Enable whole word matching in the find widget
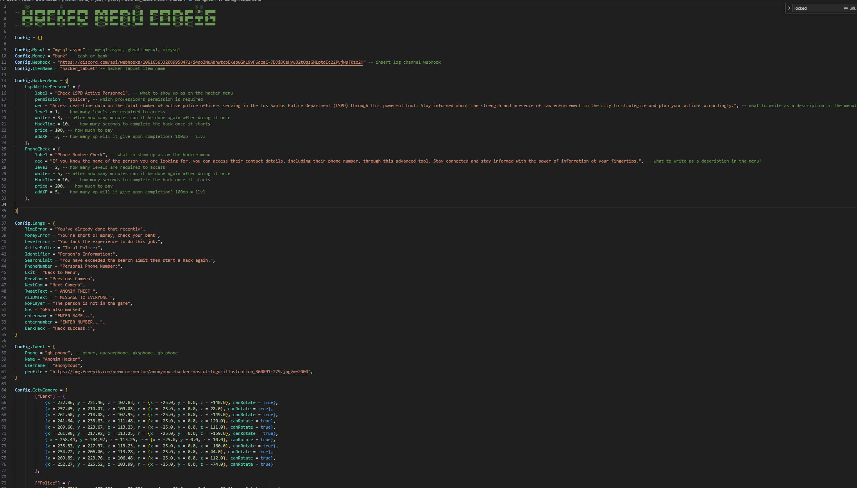 853,8
